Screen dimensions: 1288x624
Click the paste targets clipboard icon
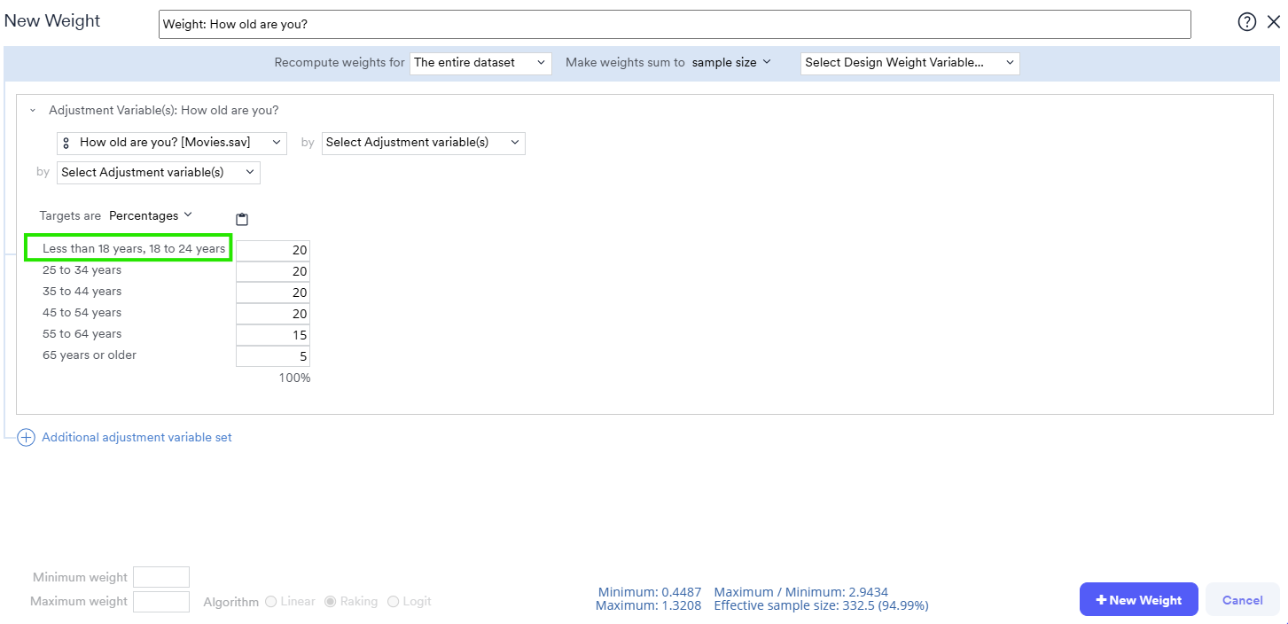pos(242,219)
